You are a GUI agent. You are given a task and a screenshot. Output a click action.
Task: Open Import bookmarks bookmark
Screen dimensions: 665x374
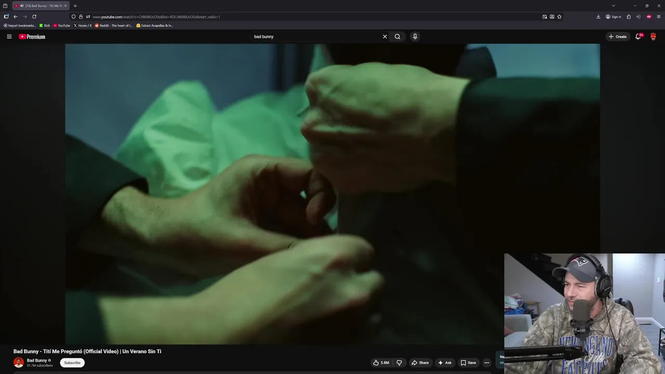pyautogui.click(x=19, y=25)
